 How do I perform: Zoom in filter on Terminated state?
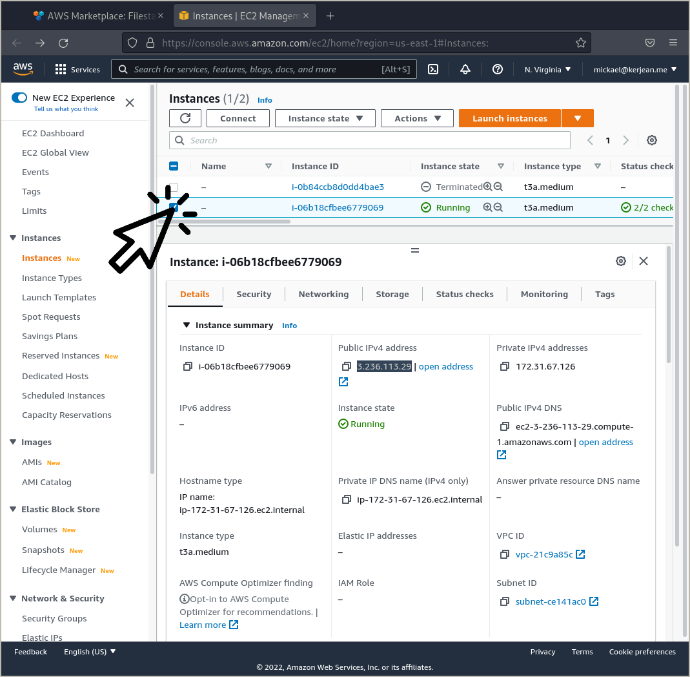coord(487,186)
